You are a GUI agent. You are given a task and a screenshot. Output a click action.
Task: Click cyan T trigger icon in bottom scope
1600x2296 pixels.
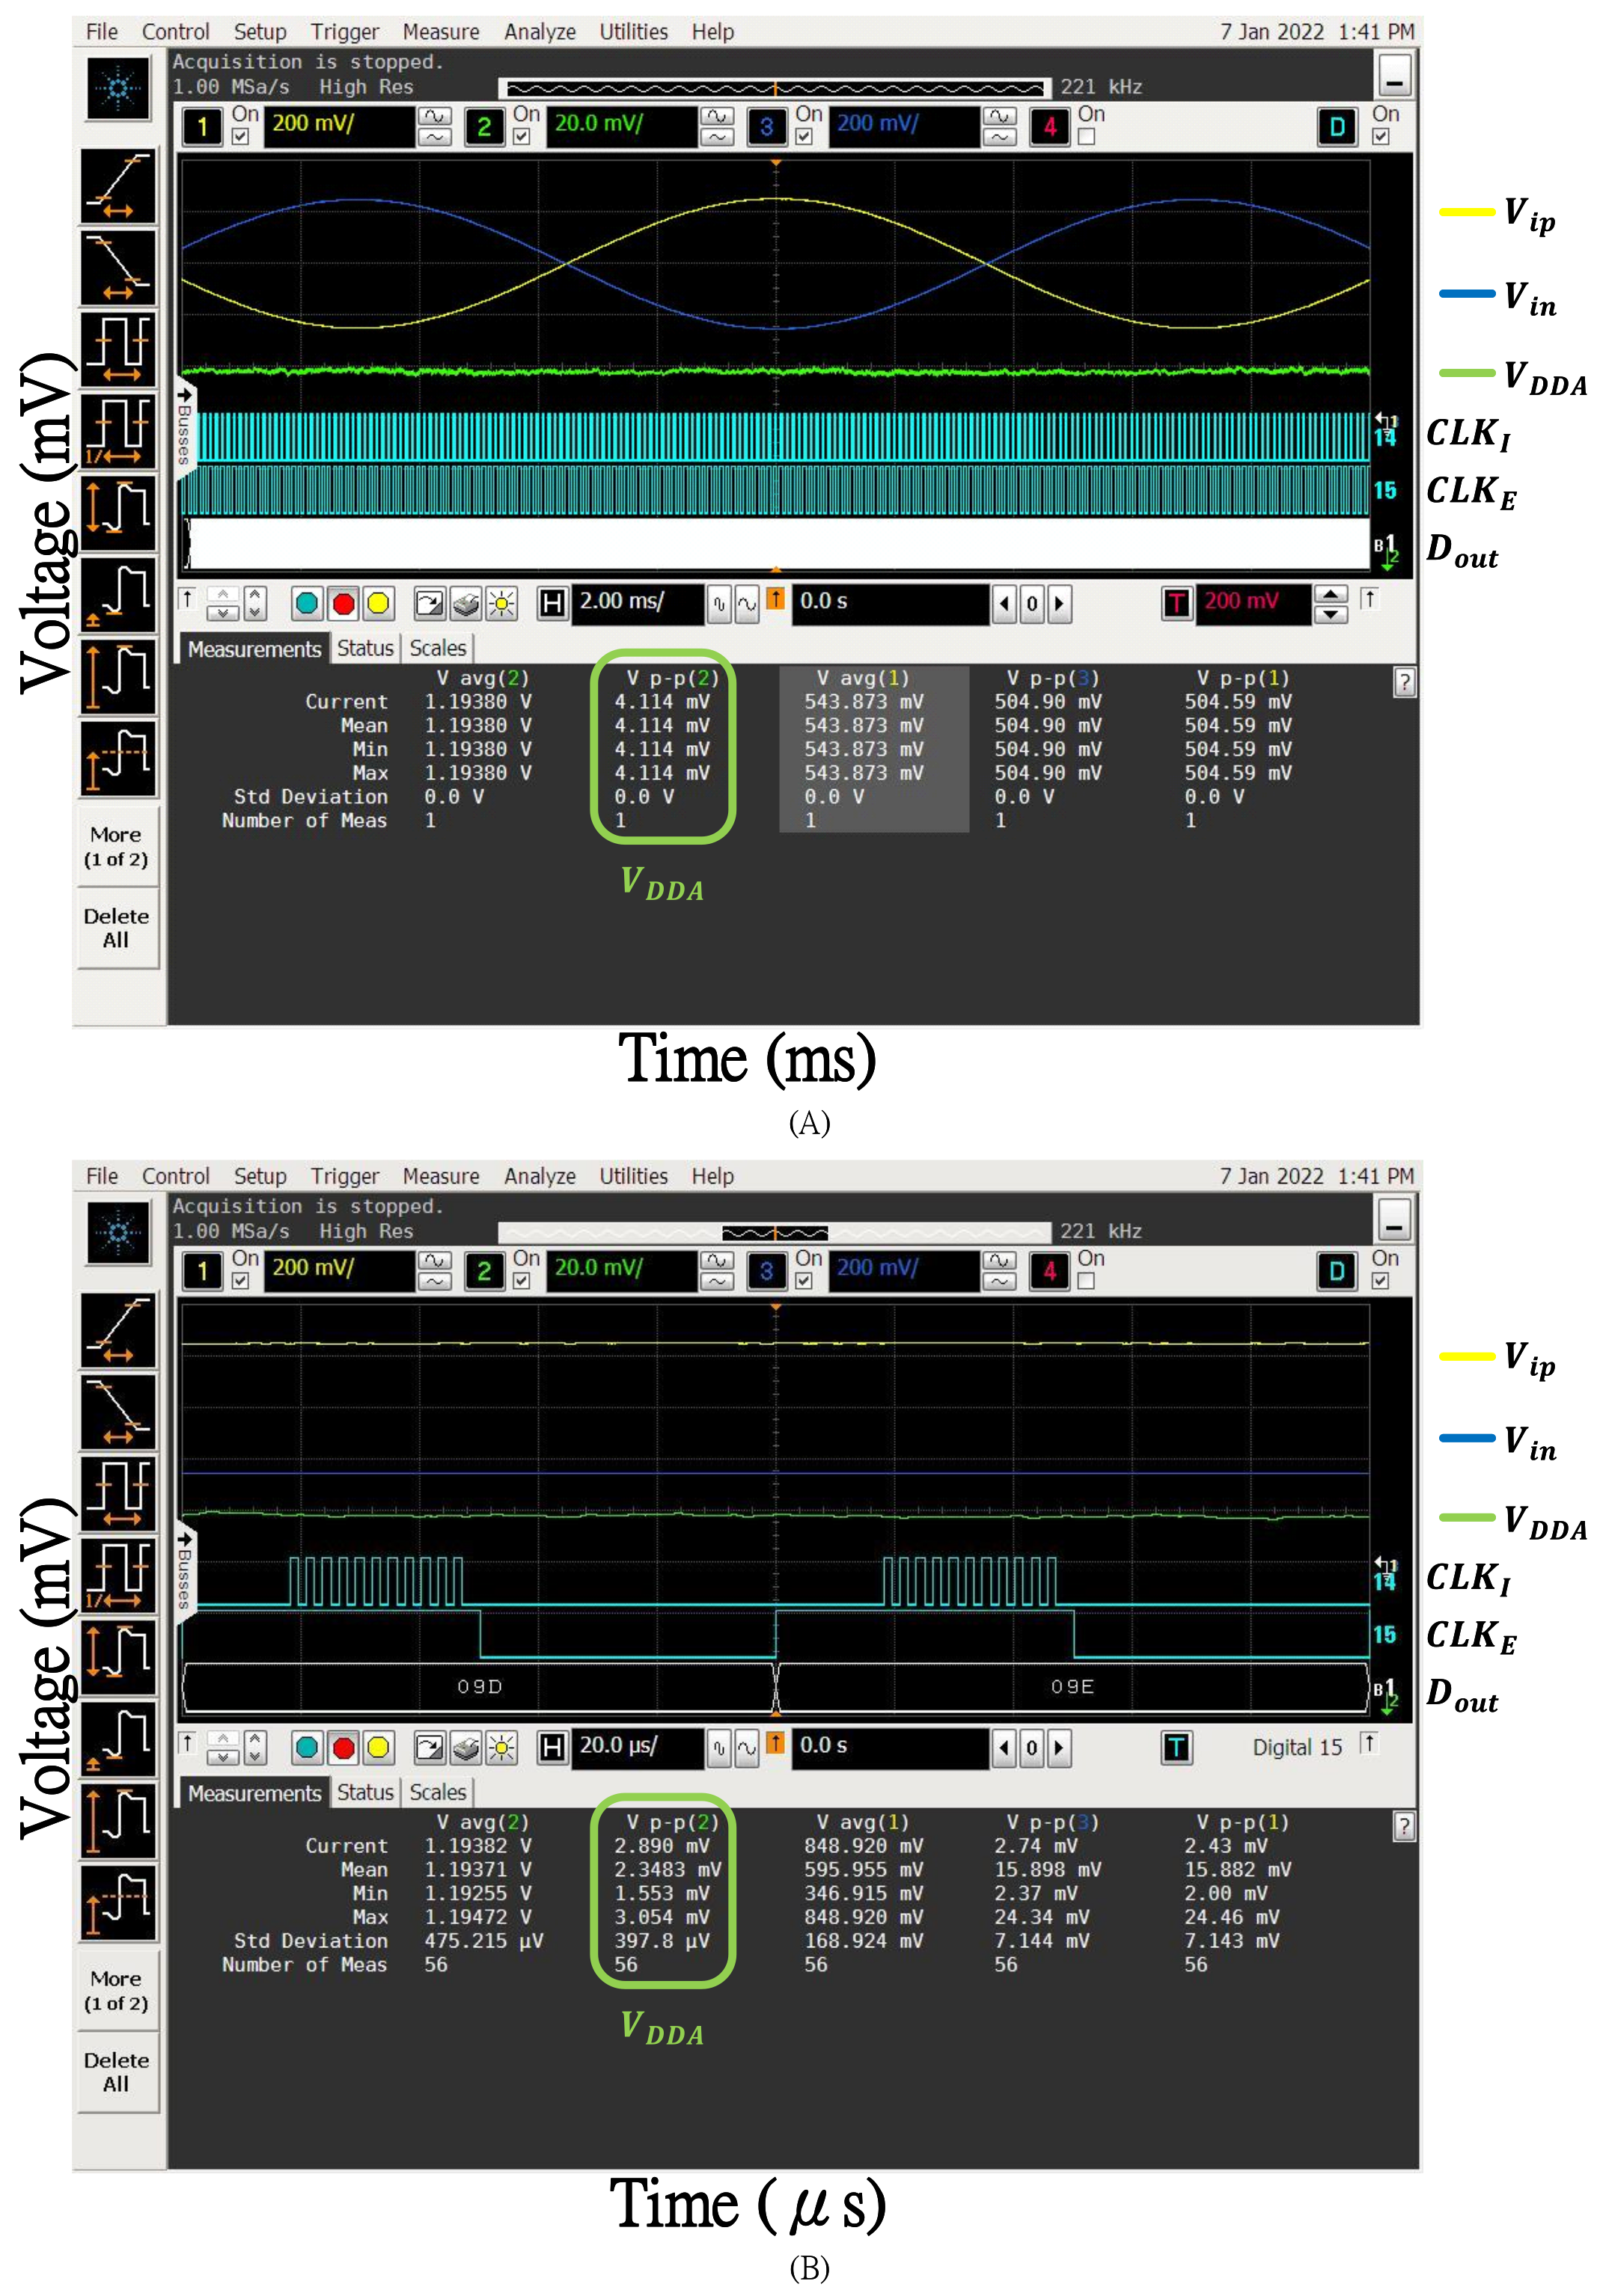pos(1176,1747)
